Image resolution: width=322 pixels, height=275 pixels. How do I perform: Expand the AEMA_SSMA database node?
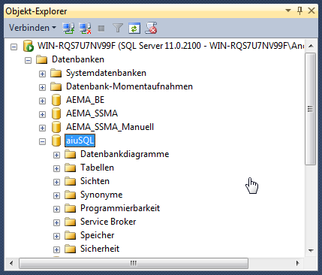pyautogui.click(x=42, y=114)
